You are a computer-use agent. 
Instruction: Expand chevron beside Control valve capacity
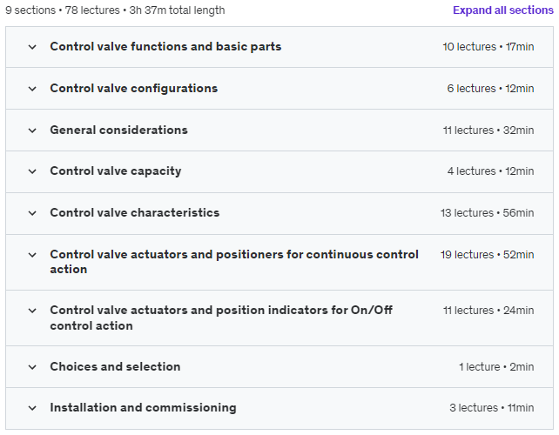(32, 171)
